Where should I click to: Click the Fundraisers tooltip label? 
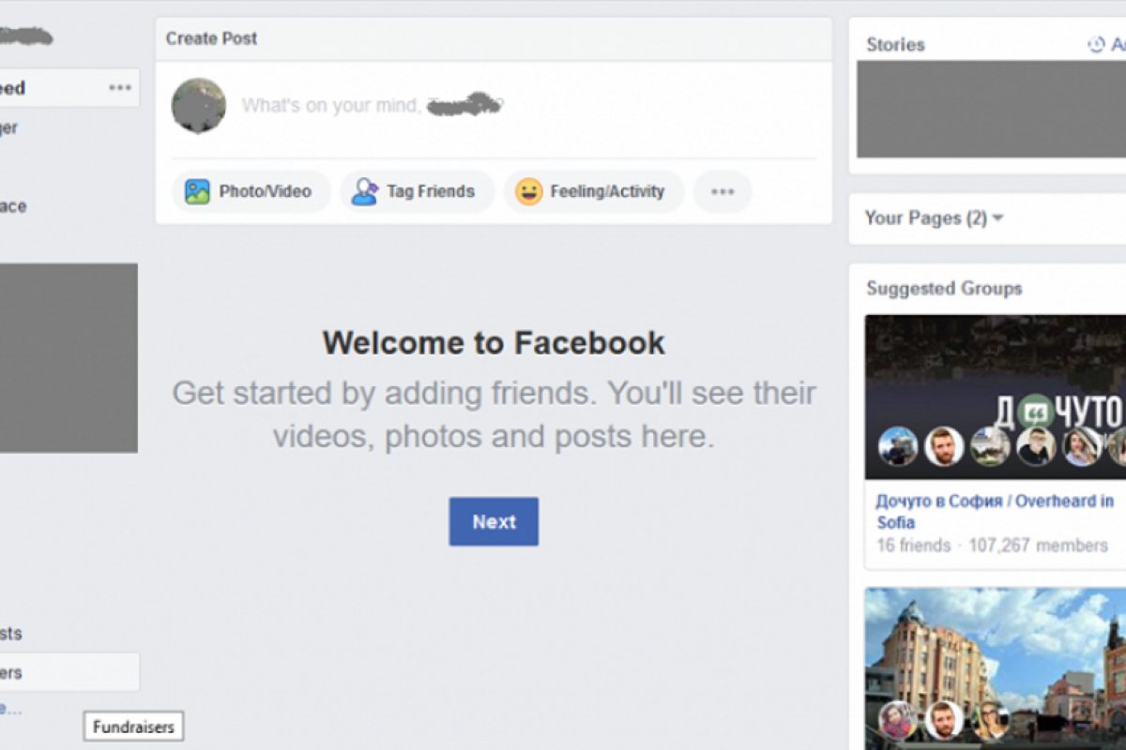coord(134,727)
